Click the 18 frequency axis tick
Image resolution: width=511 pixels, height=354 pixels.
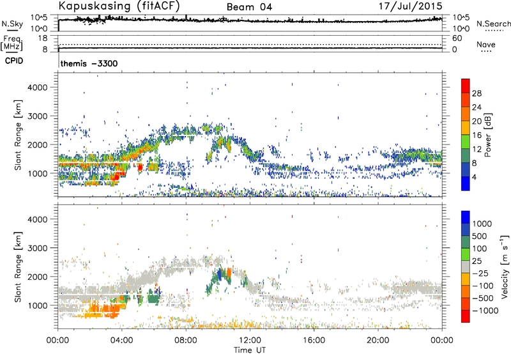(x=43, y=38)
